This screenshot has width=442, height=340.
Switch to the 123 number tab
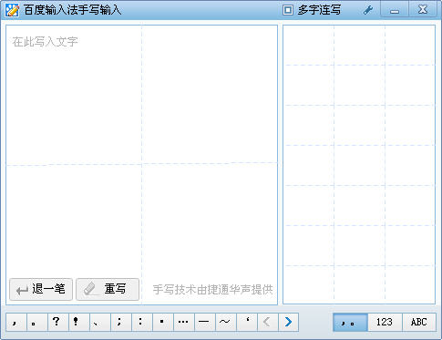click(x=385, y=322)
